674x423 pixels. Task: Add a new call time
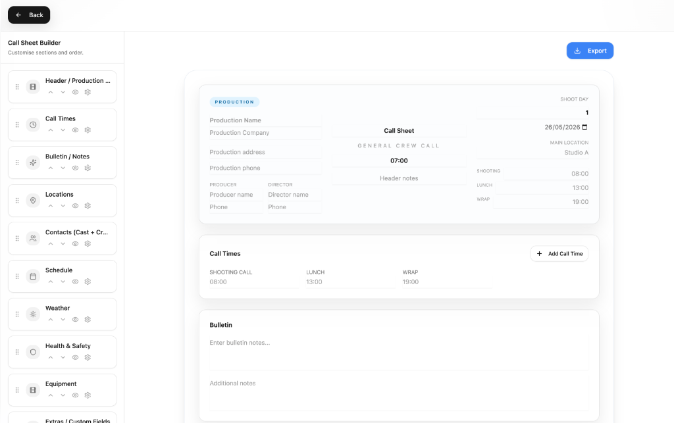coord(559,254)
